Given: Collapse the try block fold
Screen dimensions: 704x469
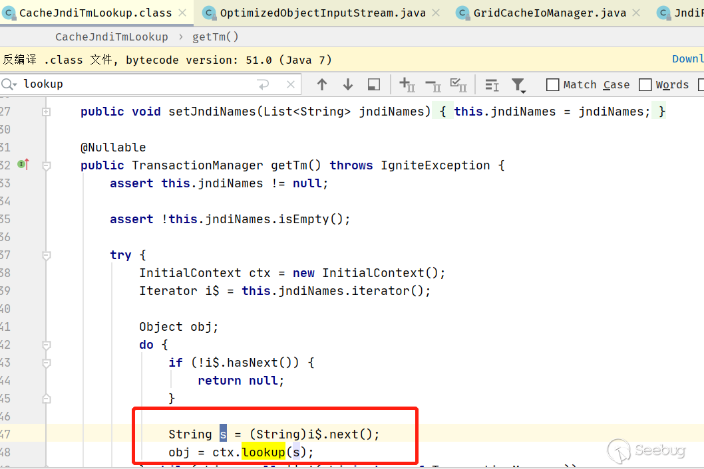Looking at the screenshot, I should coord(47,255).
